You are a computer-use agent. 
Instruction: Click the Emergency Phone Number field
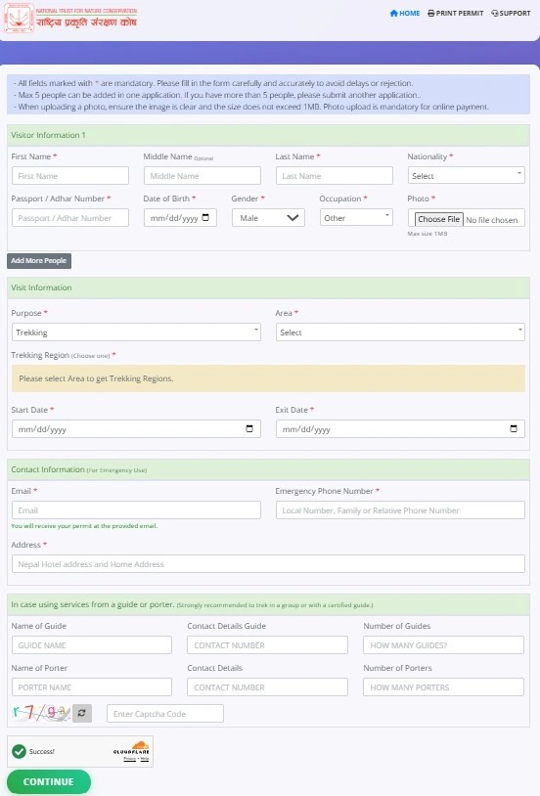pyautogui.click(x=400, y=510)
